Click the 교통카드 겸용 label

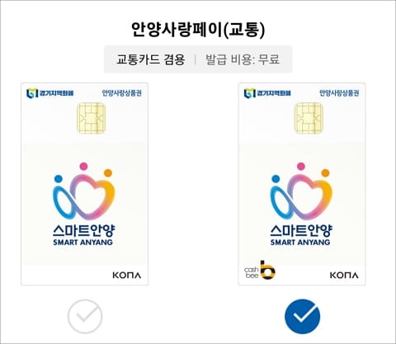tap(150, 59)
